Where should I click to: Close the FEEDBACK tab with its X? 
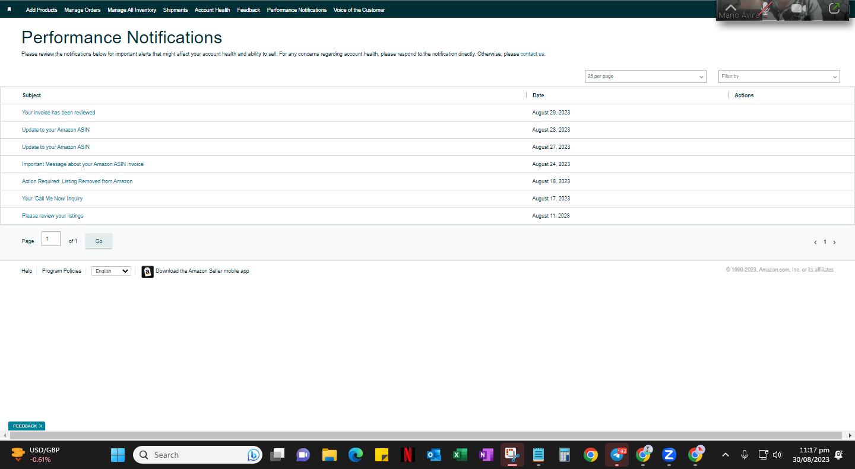click(40, 426)
